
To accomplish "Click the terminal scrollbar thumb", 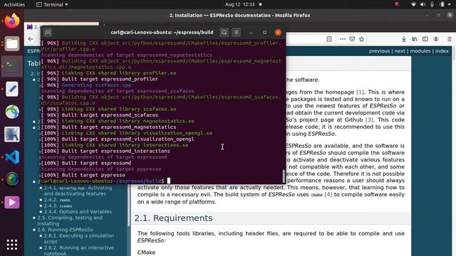I will click(284, 176).
